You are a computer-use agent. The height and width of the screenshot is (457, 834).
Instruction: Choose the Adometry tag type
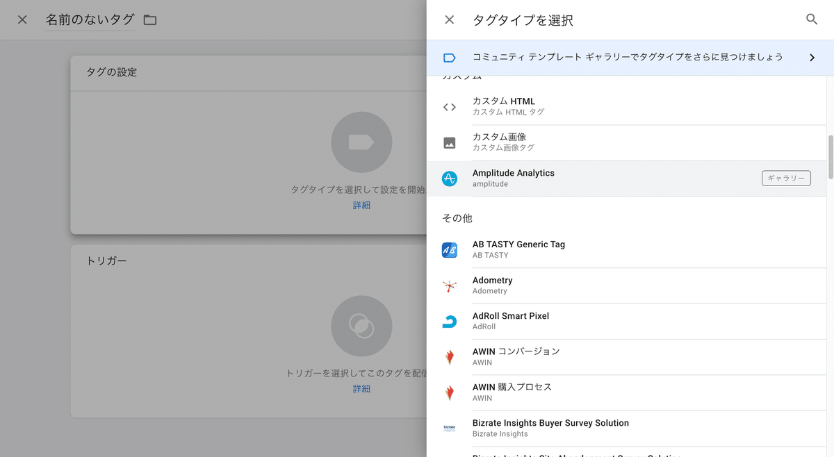[626, 285]
